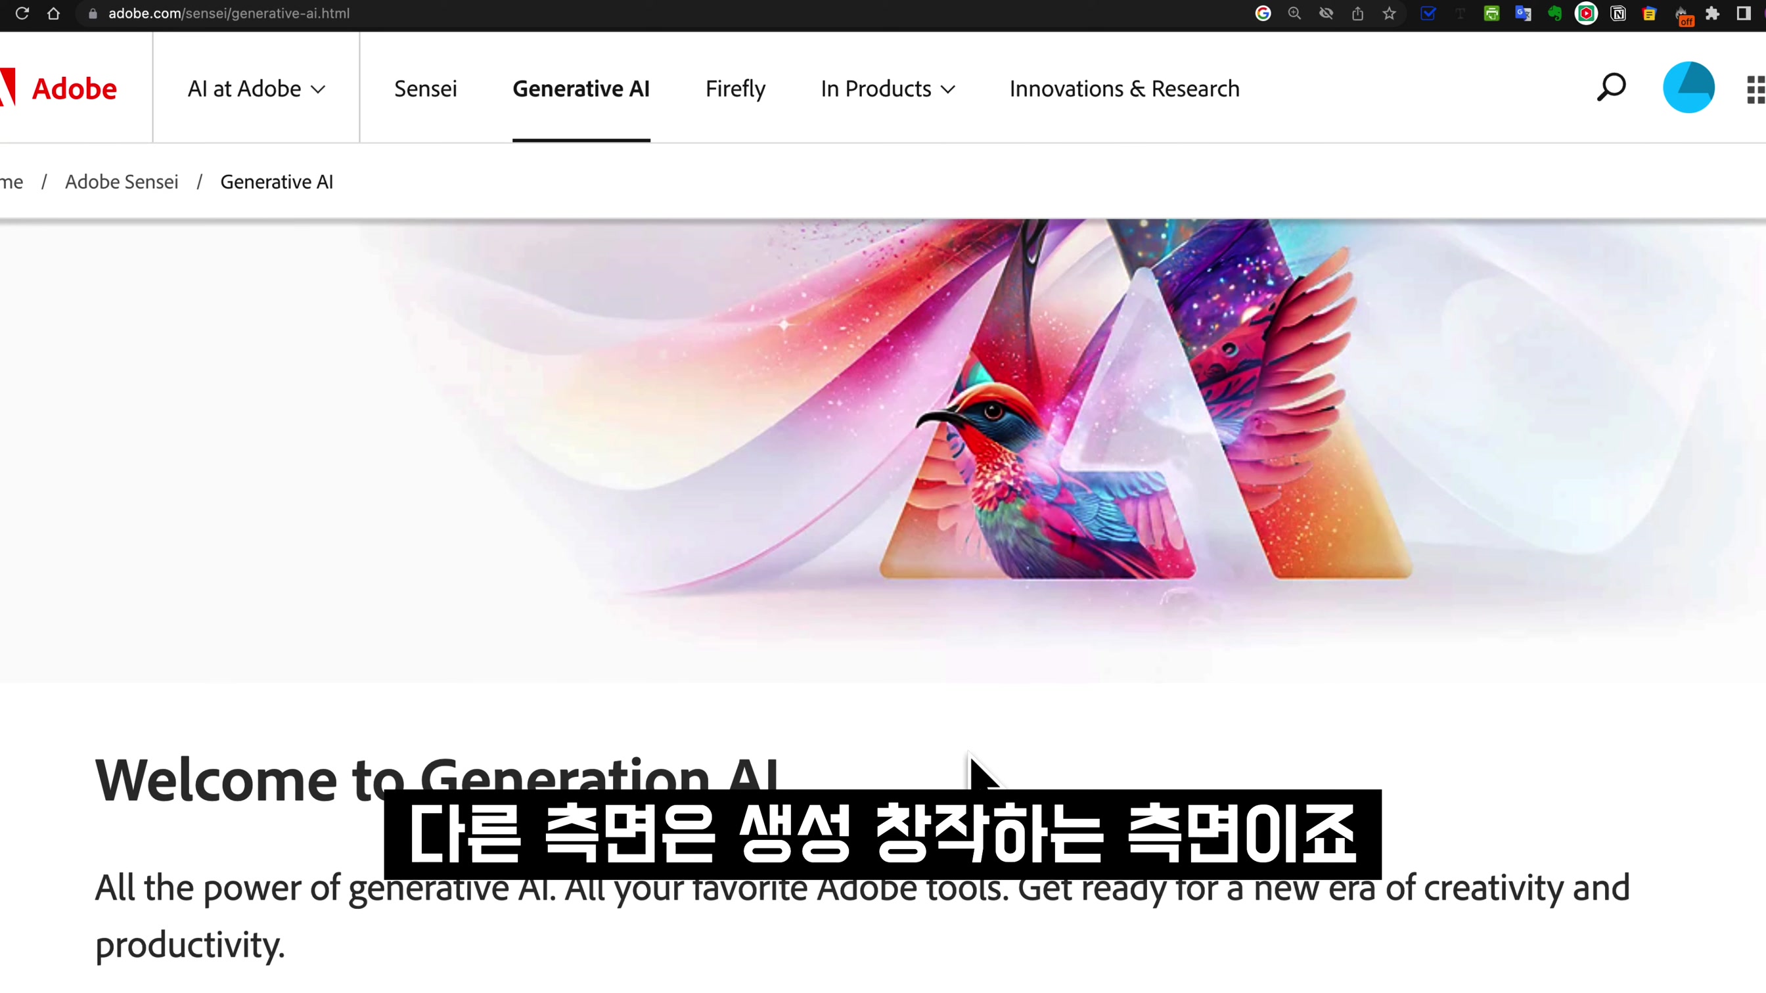Viewport: 1766px width, 993px height.
Task: Click the crossed-out eye tracking icon
Action: coord(1326,13)
